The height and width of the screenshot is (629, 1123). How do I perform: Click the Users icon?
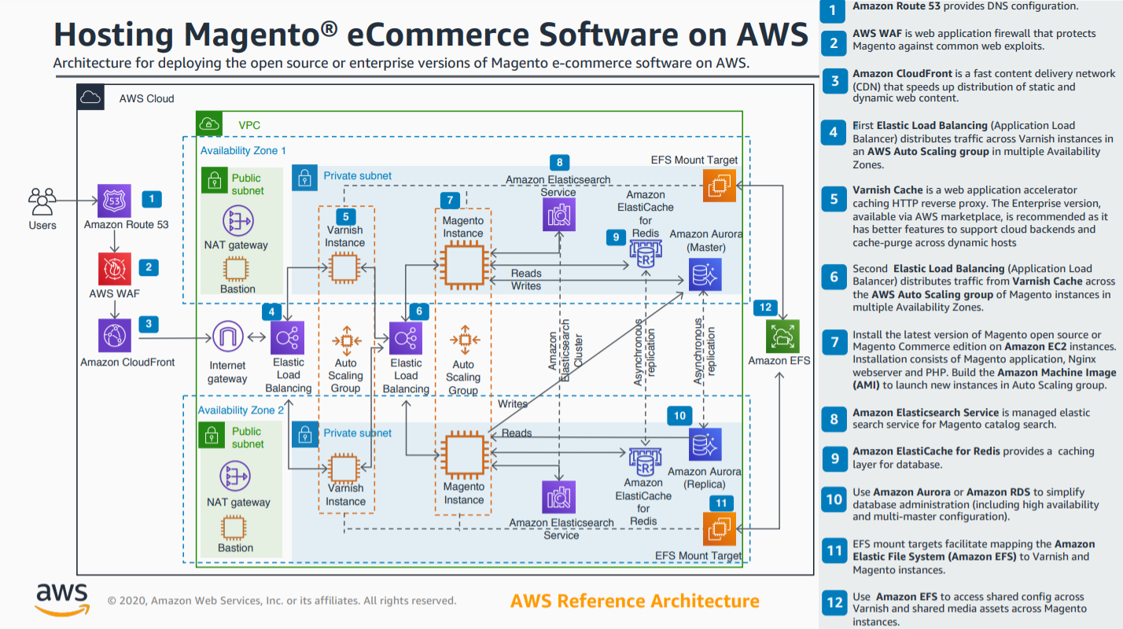[42, 201]
